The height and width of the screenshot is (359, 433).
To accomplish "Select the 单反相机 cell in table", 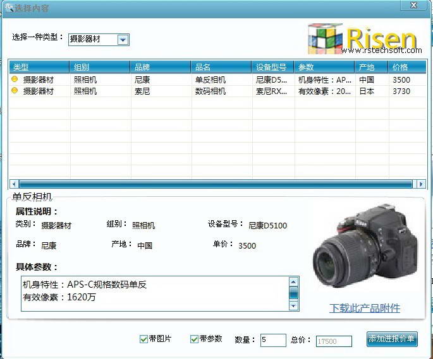I will coord(210,80).
